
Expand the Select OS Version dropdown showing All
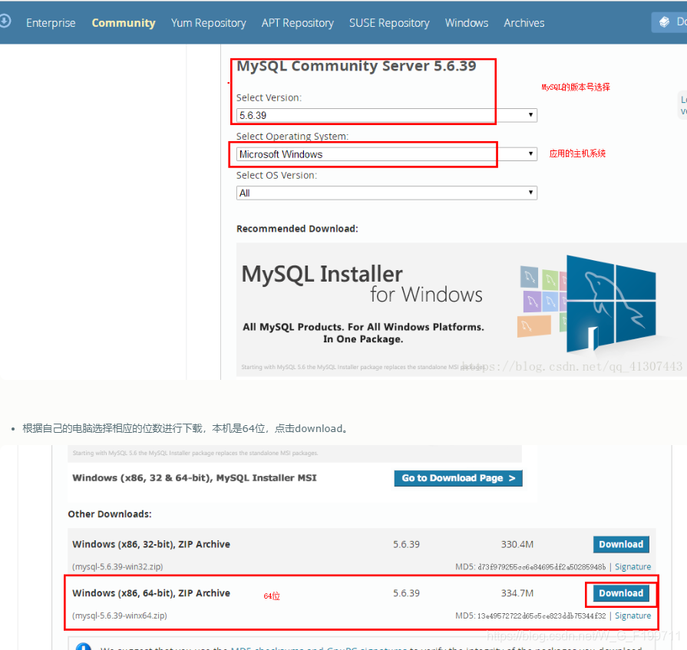(x=386, y=193)
